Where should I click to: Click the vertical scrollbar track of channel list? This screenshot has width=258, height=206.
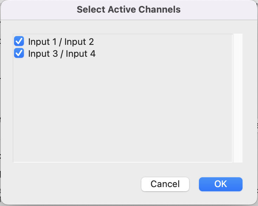point(238,98)
